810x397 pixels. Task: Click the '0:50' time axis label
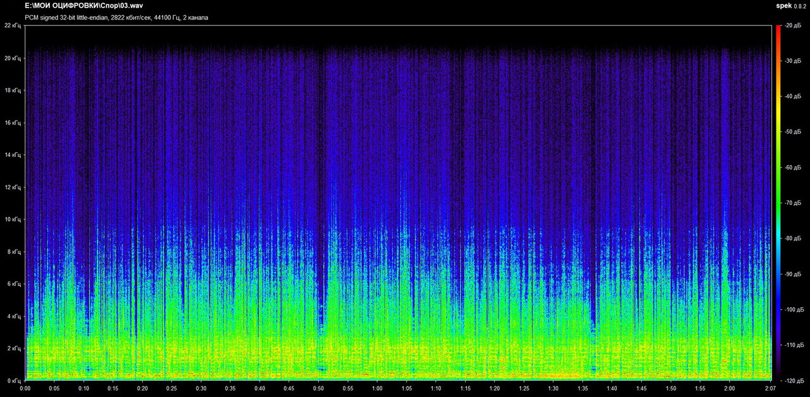(319, 389)
